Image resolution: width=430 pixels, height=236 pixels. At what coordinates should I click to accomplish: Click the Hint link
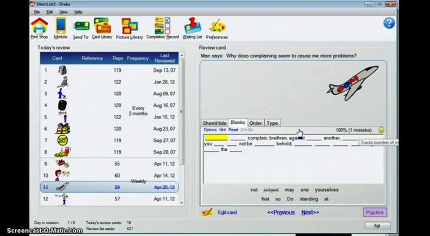(223, 130)
